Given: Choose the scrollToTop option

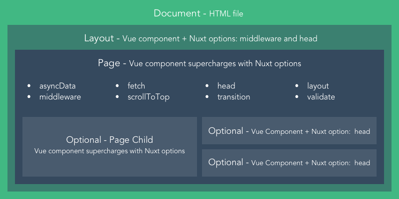Looking at the screenshot, I should (x=149, y=97).
